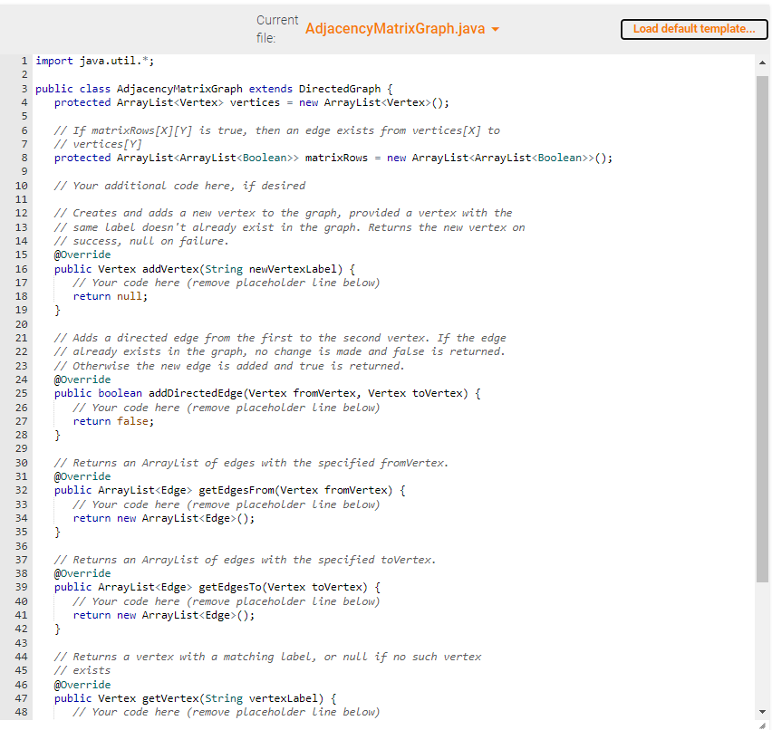Screen dimensions: 772x730
Task: Click the return statement on line 34
Action: pos(164,518)
